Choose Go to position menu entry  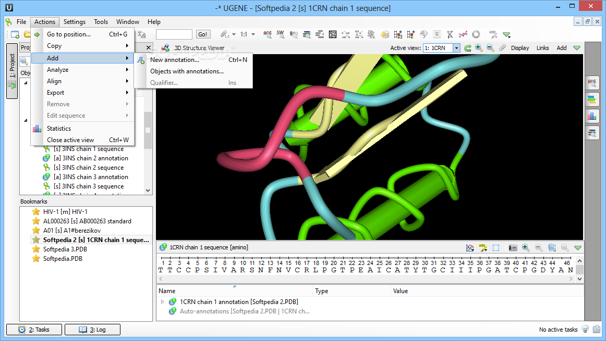(x=83, y=34)
